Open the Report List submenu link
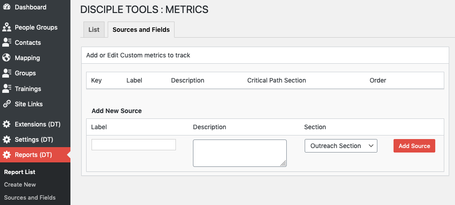455x205 pixels. coord(20,172)
